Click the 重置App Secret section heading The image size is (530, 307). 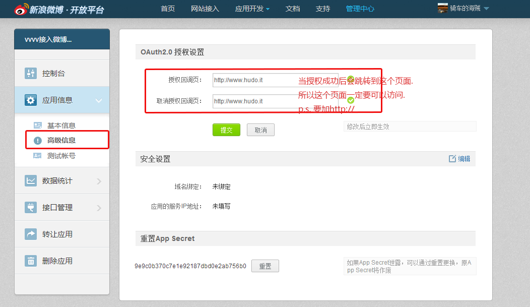pyautogui.click(x=167, y=238)
